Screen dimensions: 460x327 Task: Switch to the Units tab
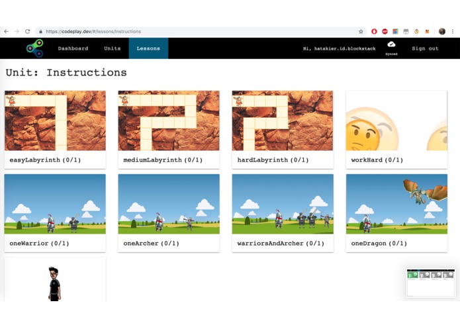[x=113, y=48]
